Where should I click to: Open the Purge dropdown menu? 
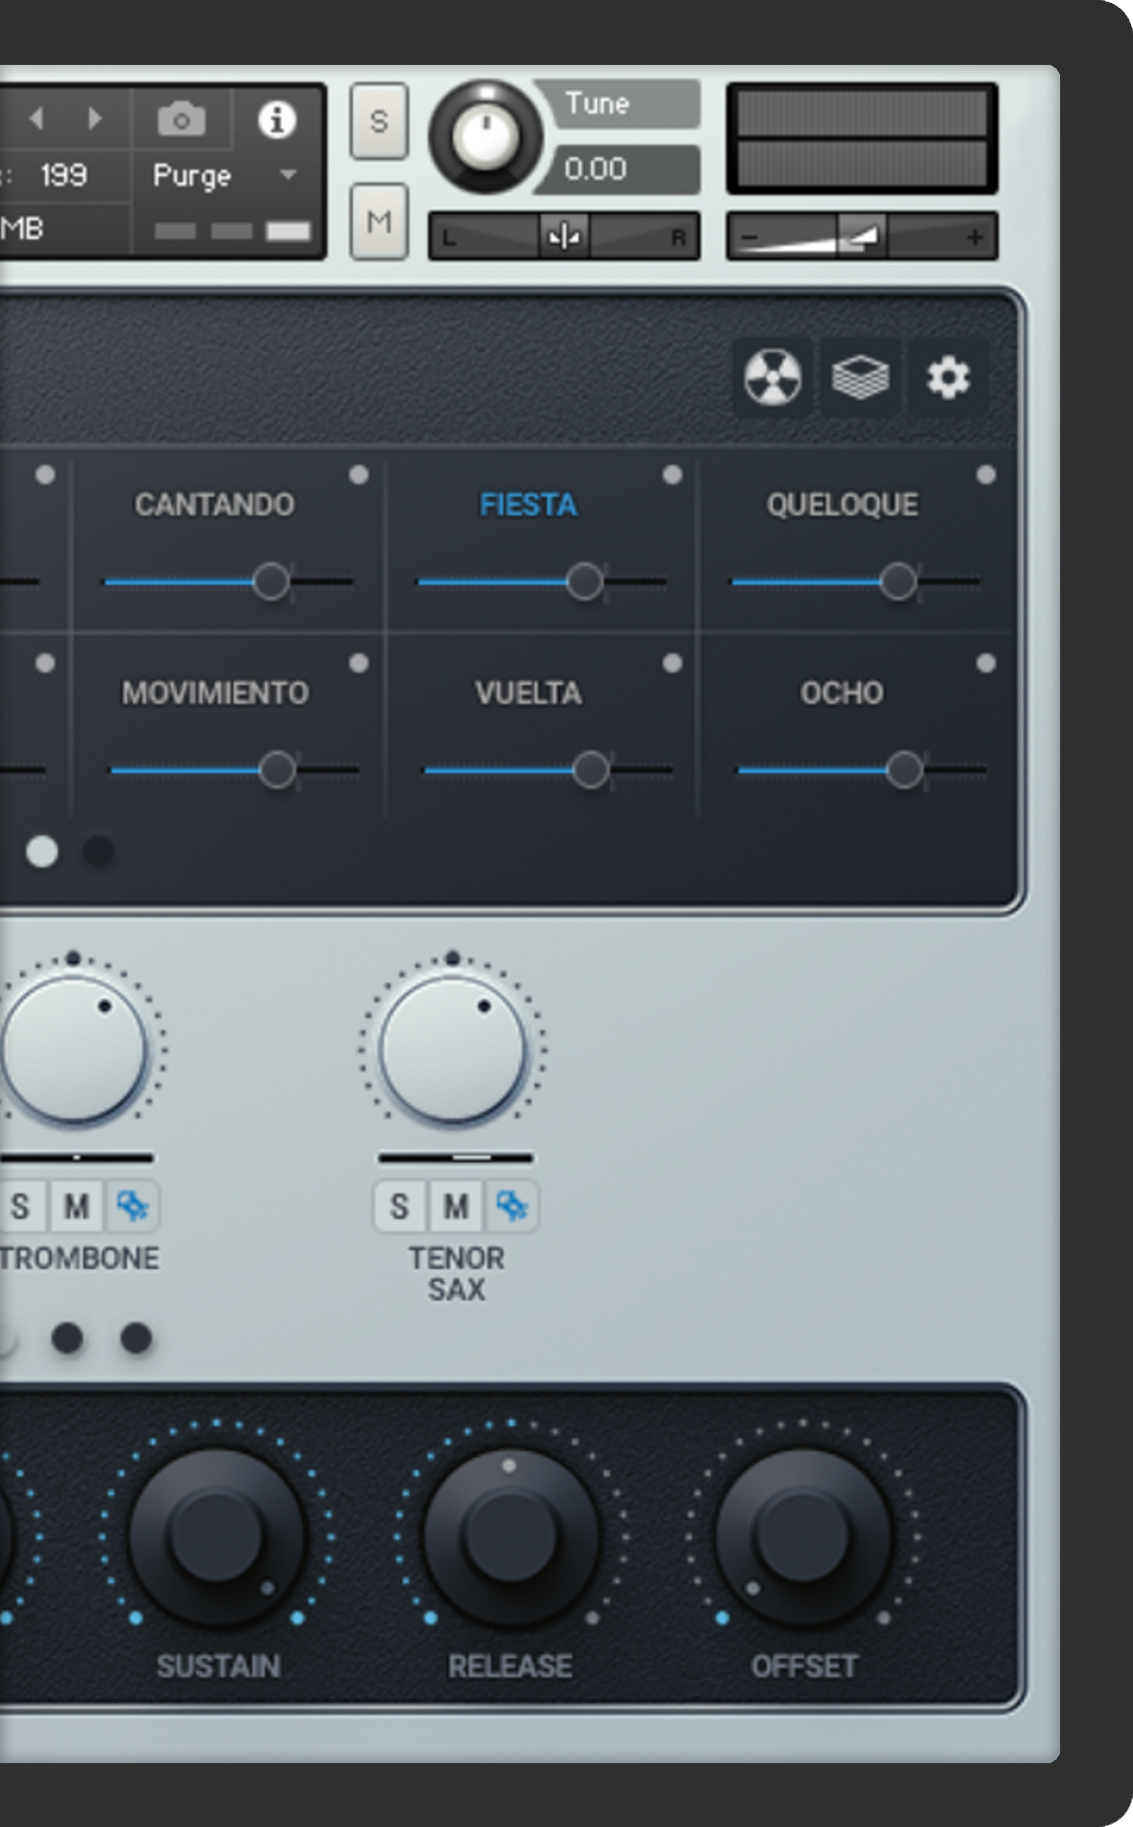pos(226,176)
